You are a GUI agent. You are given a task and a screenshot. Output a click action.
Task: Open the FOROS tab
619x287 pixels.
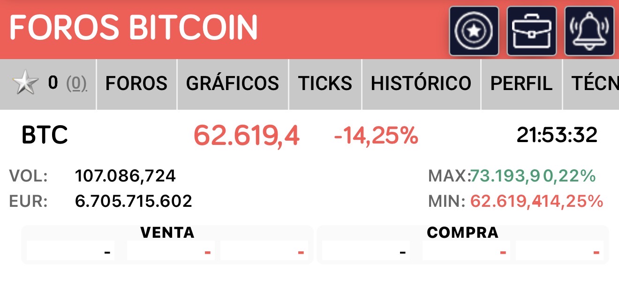point(136,83)
